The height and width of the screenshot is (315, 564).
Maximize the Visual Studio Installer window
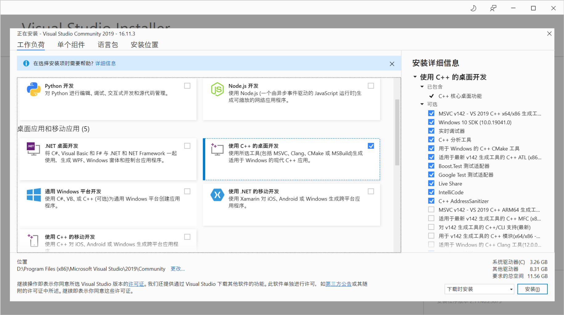click(533, 8)
